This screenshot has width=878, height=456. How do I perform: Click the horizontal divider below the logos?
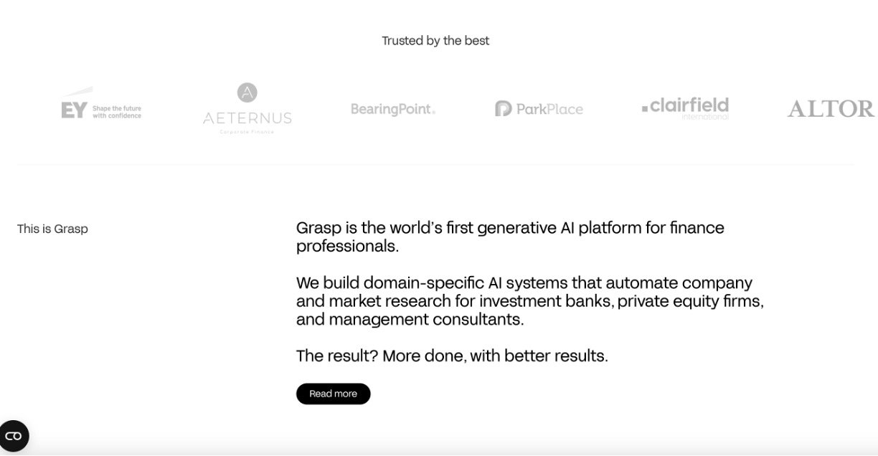tap(435, 165)
